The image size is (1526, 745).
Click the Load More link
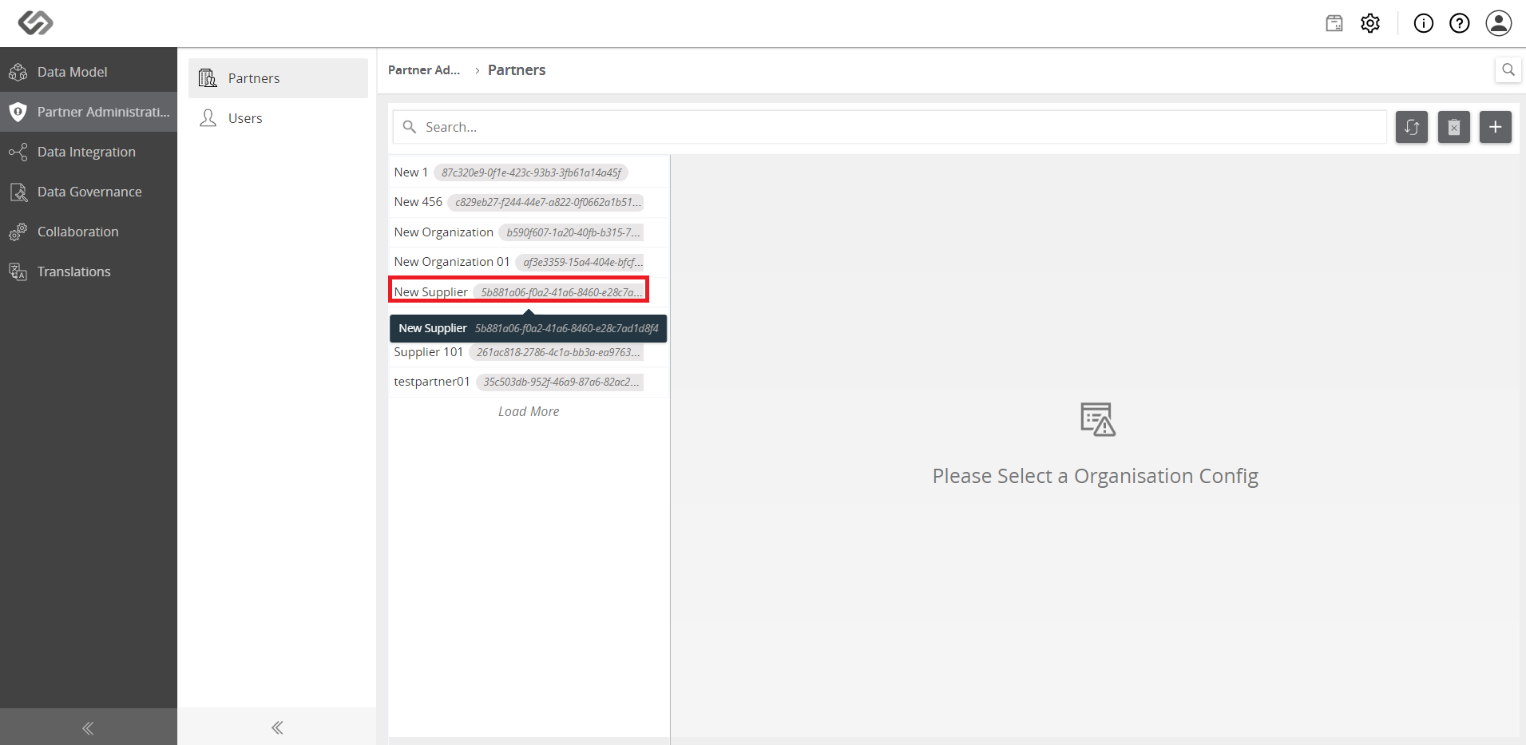point(529,411)
